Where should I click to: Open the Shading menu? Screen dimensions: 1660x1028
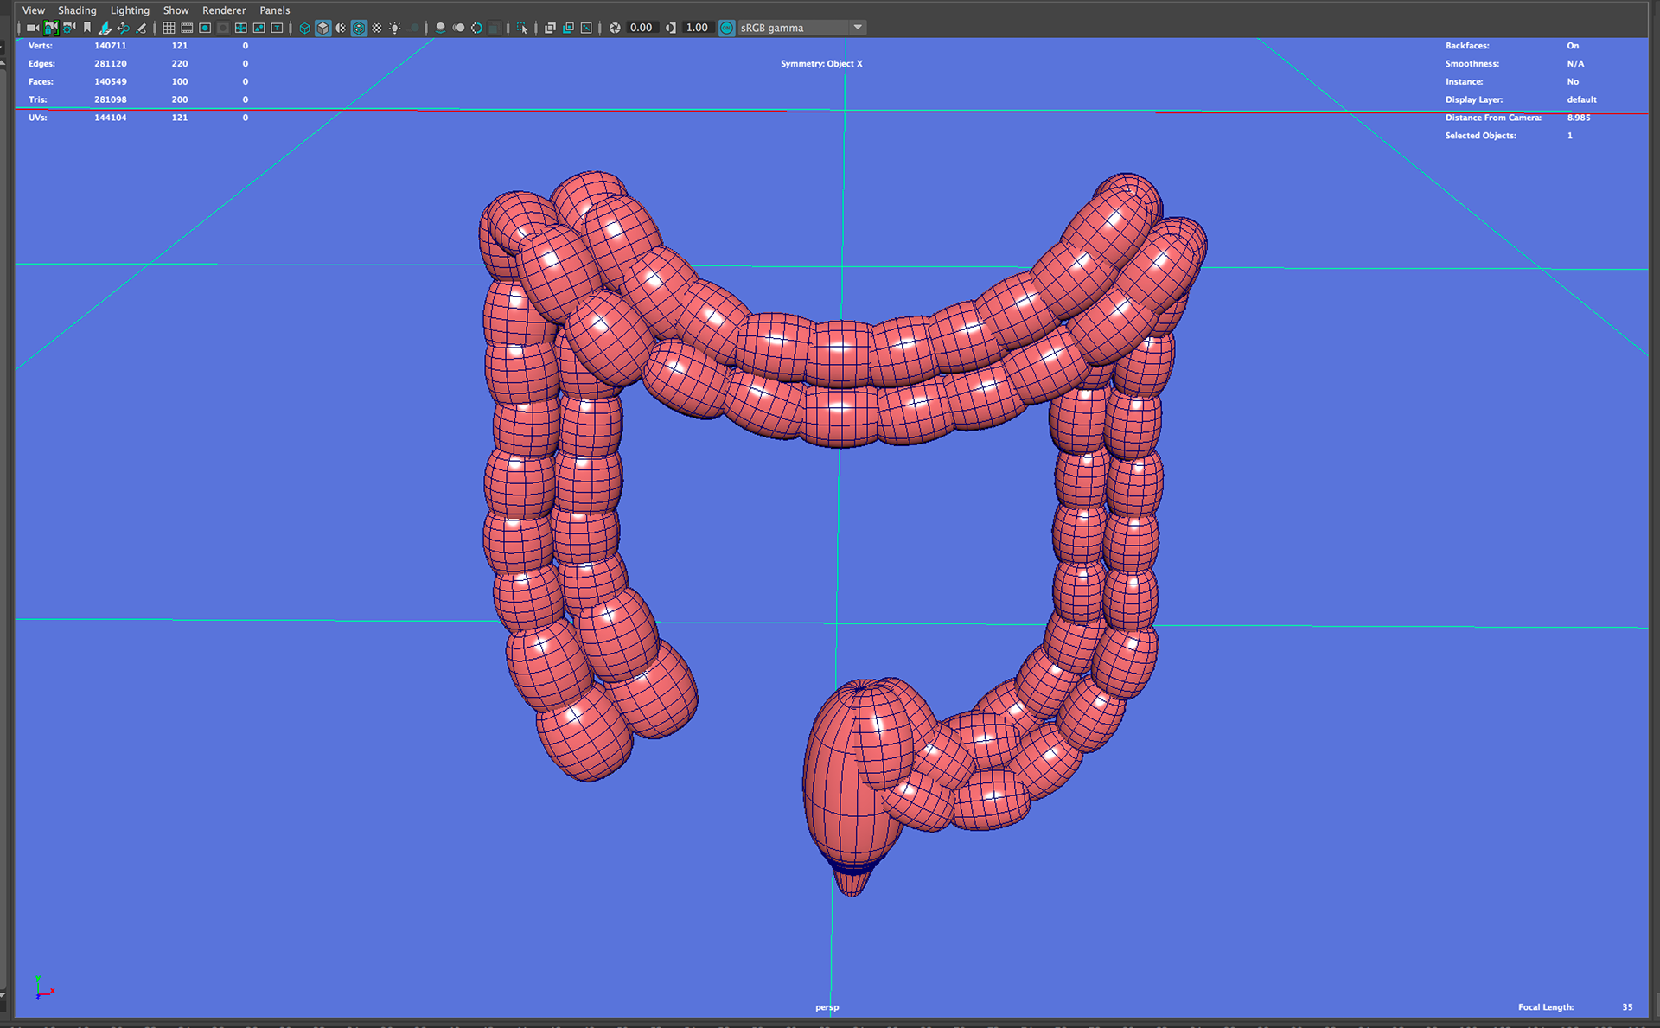point(77,10)
